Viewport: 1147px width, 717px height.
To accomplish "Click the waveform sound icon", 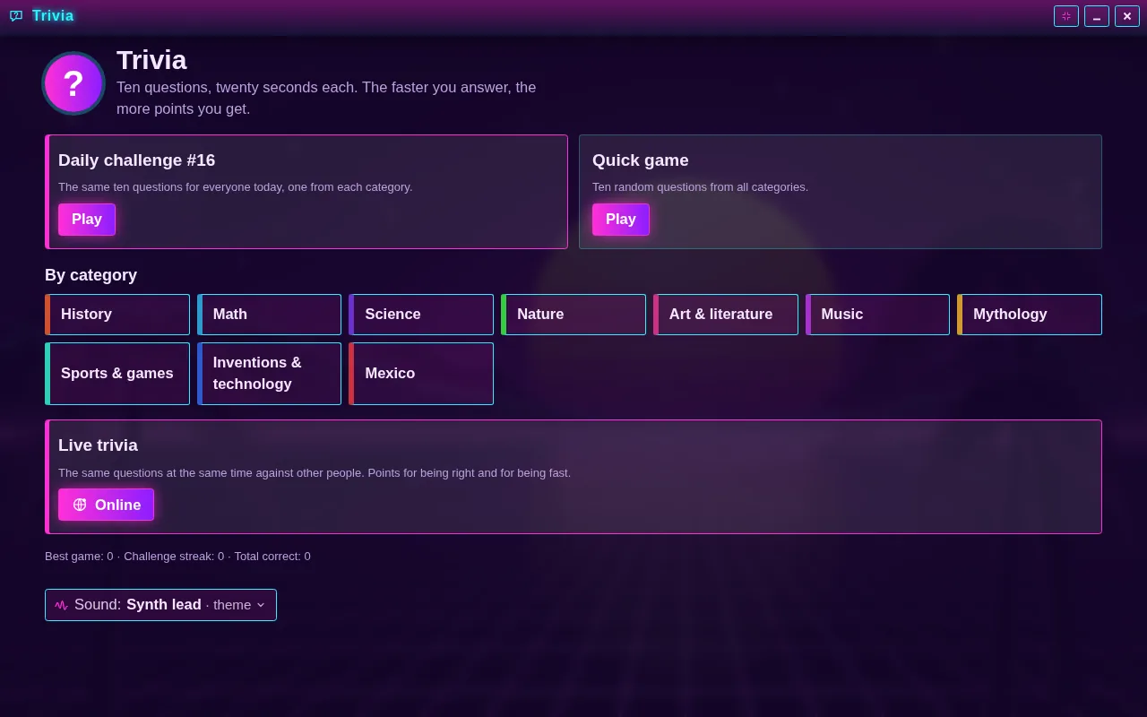I will pos(61,605).
